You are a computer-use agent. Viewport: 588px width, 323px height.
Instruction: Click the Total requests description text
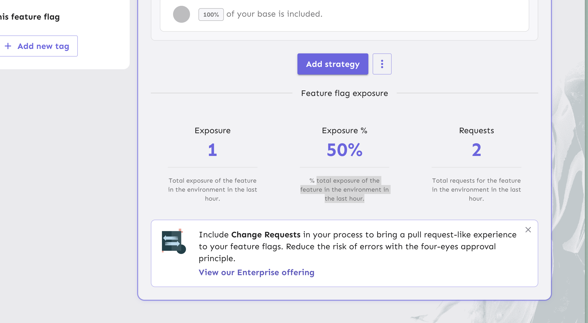click(476, 190)
